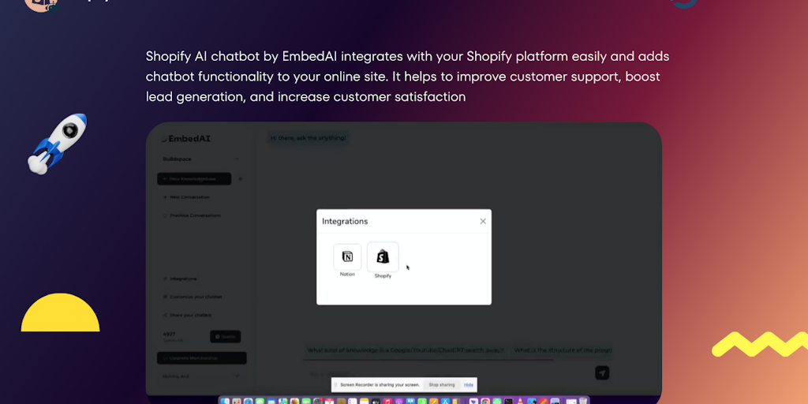Open Previous Conversations in sidebar

(x=192, y=215)
